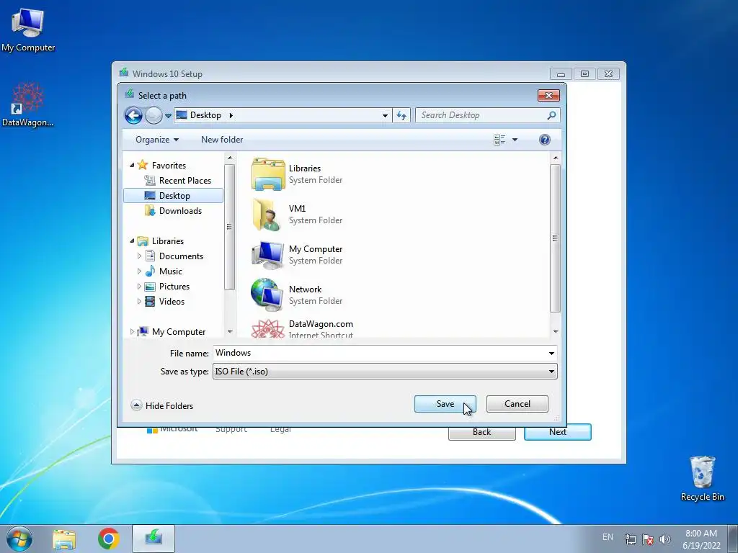Click the File name input field

tap(381, 353)
